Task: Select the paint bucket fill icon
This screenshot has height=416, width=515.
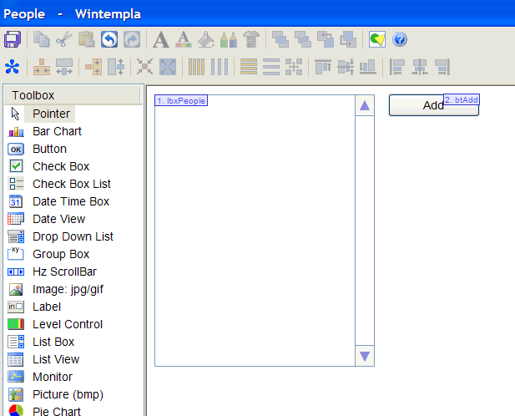Action: click(x=206, y=39)
